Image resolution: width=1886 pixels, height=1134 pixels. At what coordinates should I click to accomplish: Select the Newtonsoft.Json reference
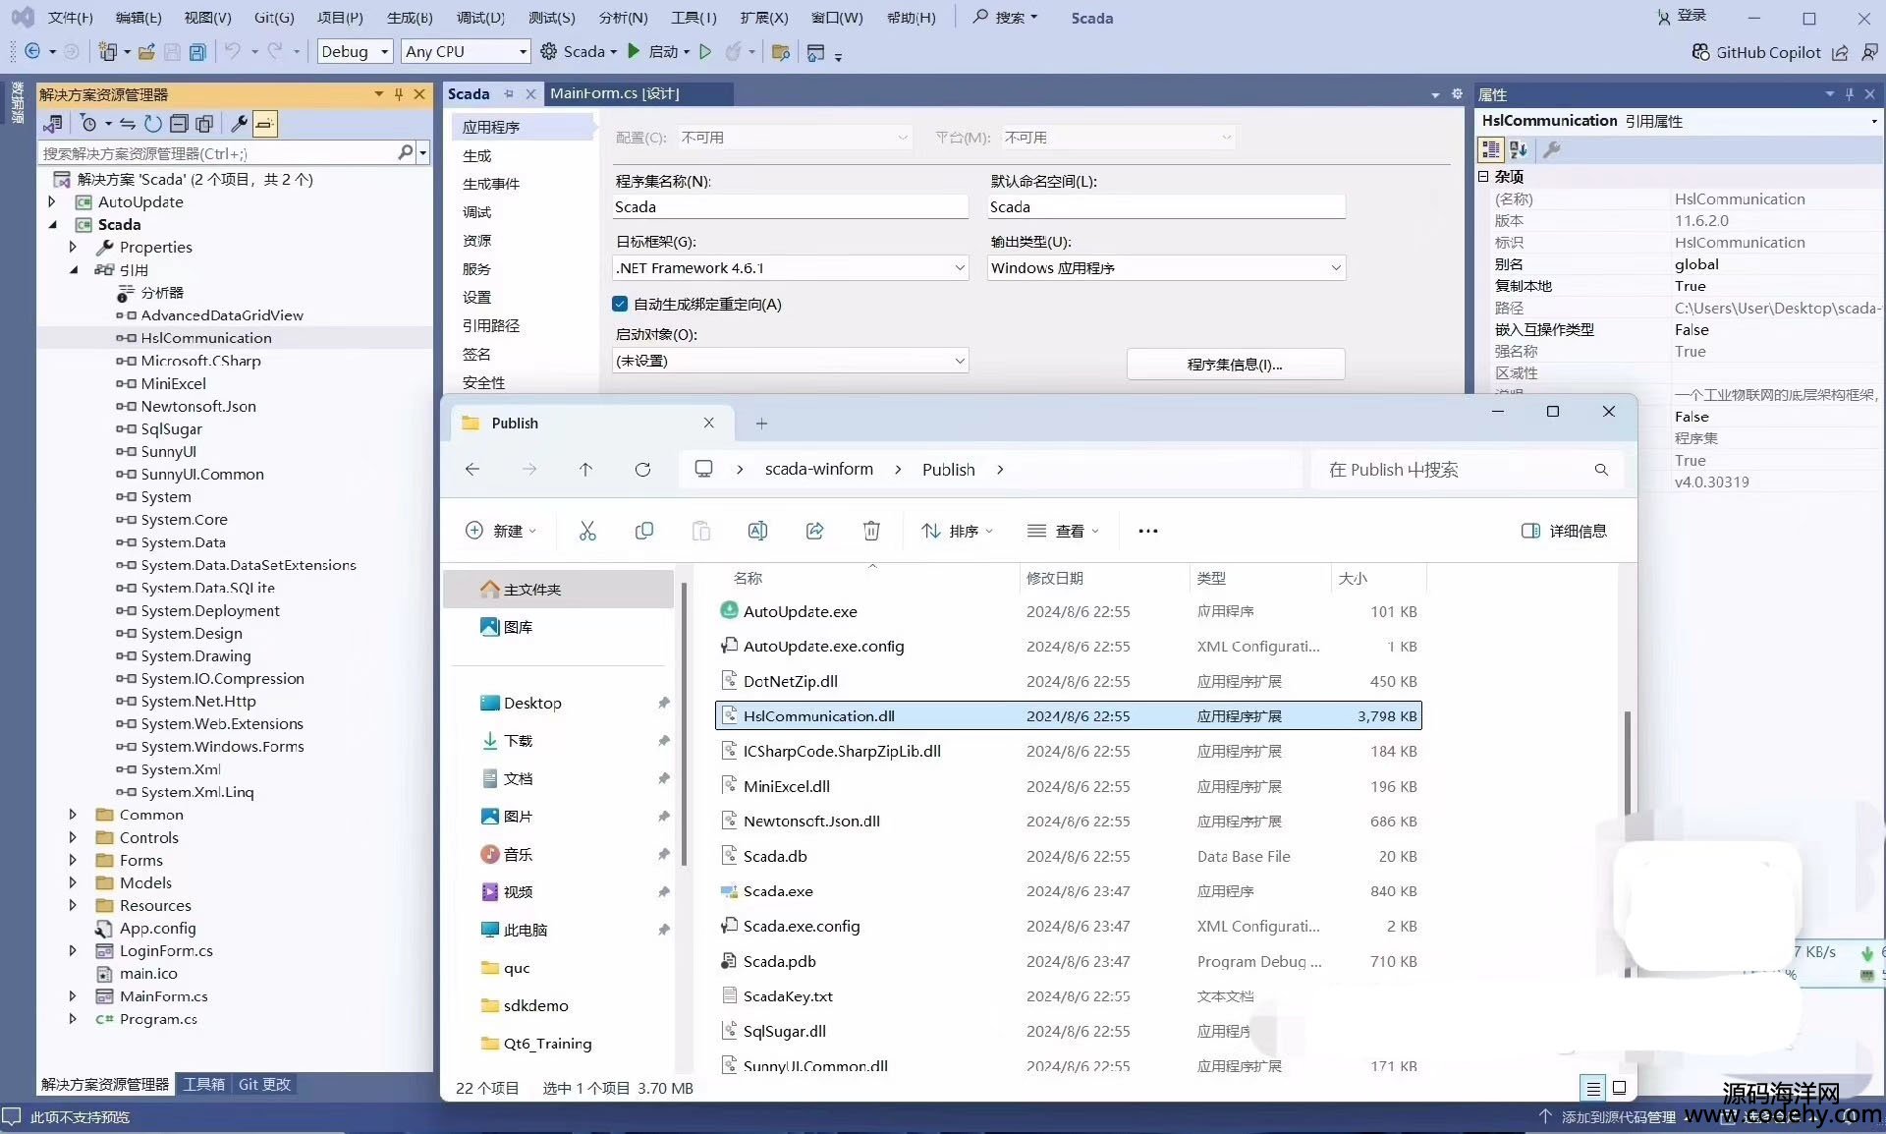198,406
